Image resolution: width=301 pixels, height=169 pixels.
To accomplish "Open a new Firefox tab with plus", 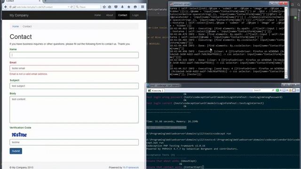I will pyautogui.click(x=45, y=1).
